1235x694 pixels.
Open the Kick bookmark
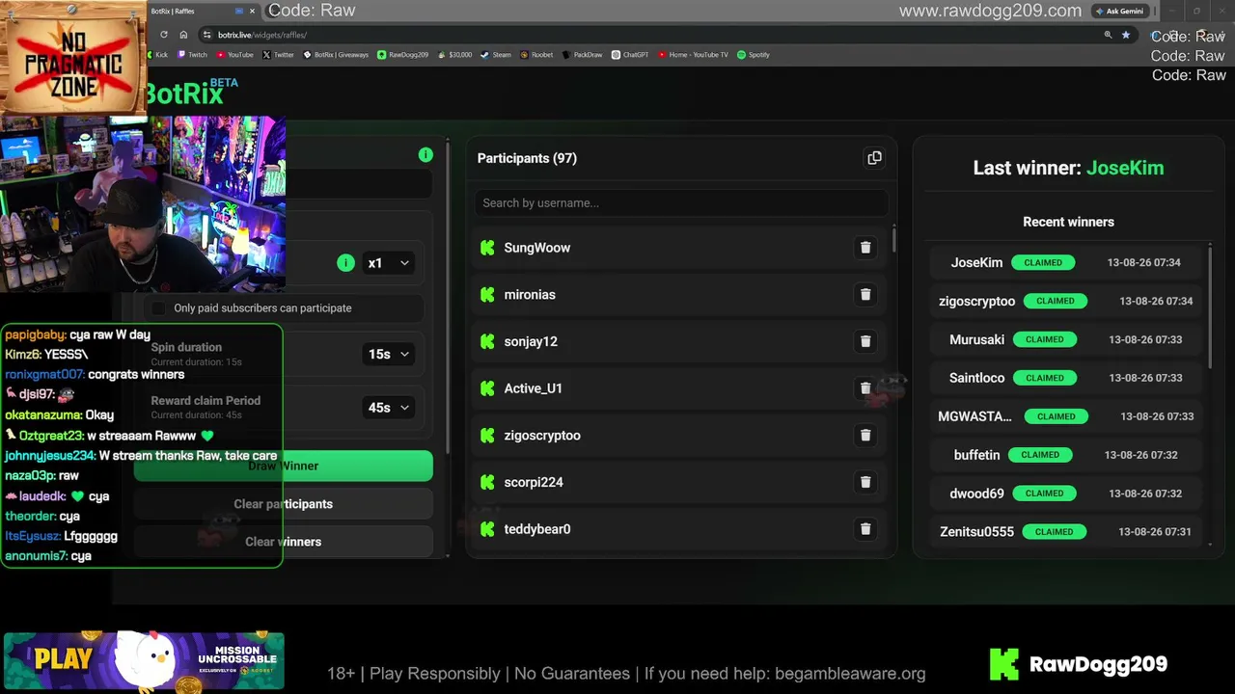click(157, 55)
